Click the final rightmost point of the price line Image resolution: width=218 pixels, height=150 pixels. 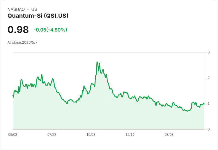coord(204,104)
